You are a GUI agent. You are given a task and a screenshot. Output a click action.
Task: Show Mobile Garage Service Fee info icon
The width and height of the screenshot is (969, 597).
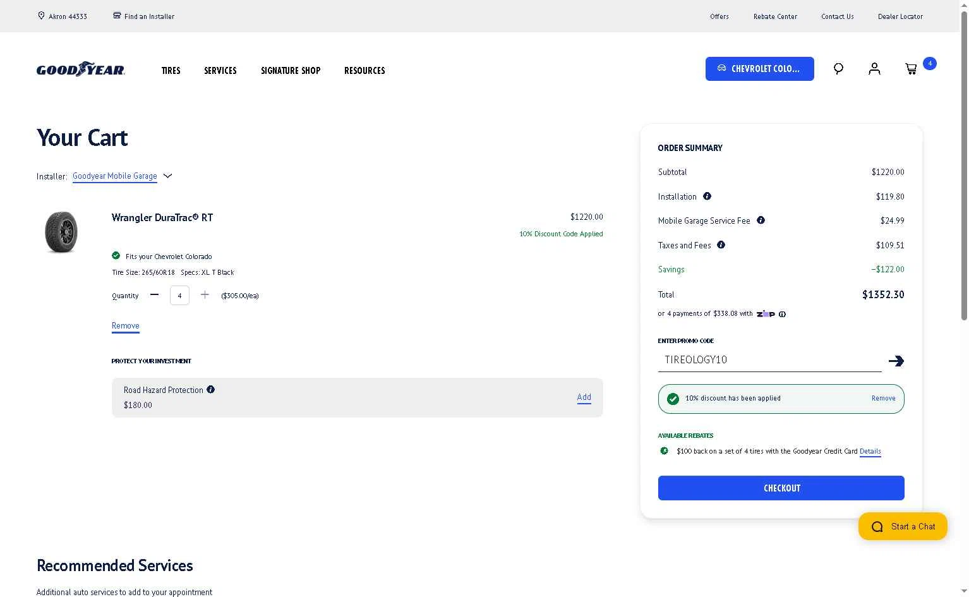[x=761, y=220]
